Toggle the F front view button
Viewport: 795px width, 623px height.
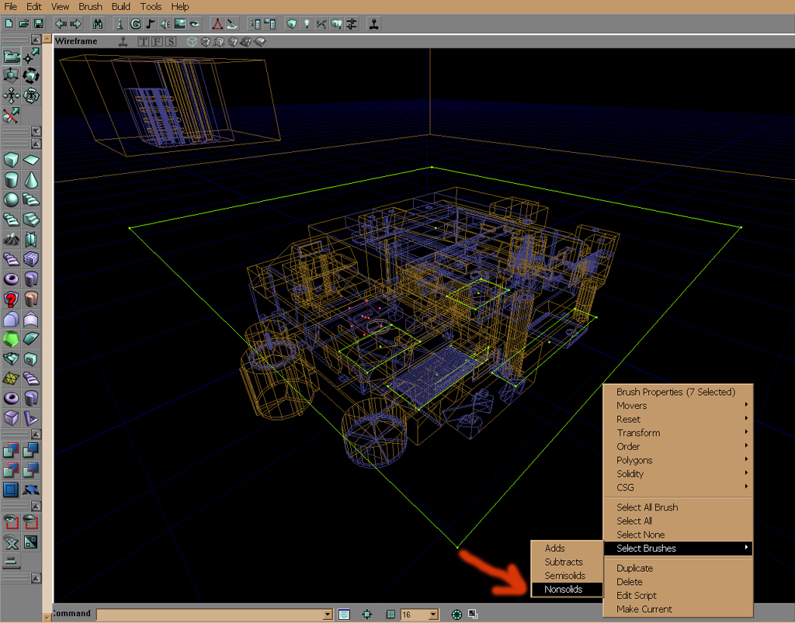tap(157, 41)
